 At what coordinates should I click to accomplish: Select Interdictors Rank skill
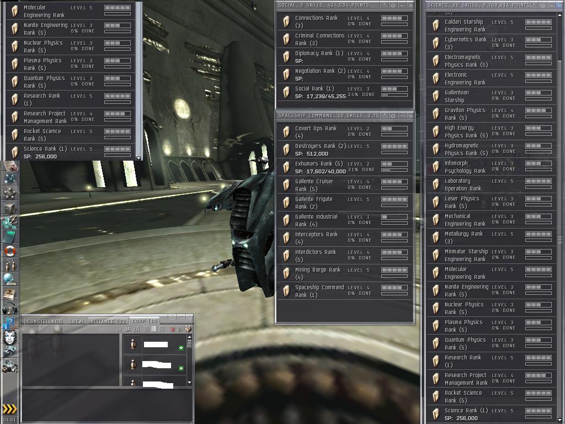pos(344,255)
